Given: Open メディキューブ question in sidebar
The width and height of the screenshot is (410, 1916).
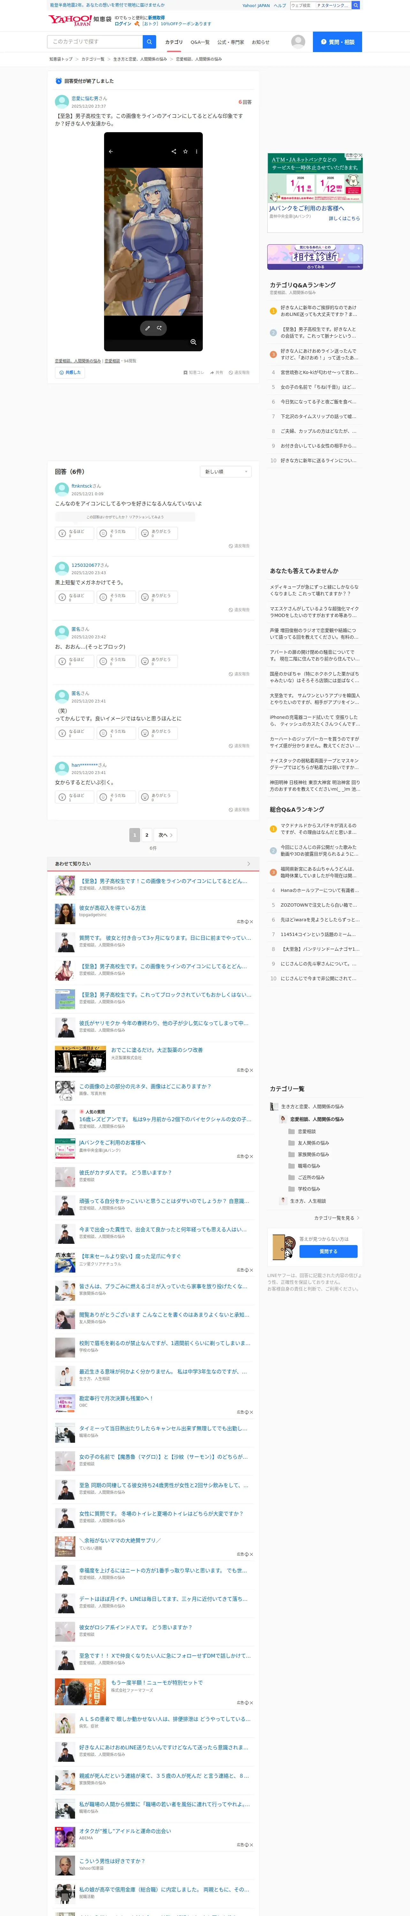Looking at the screenshot, I should point(314,590).
